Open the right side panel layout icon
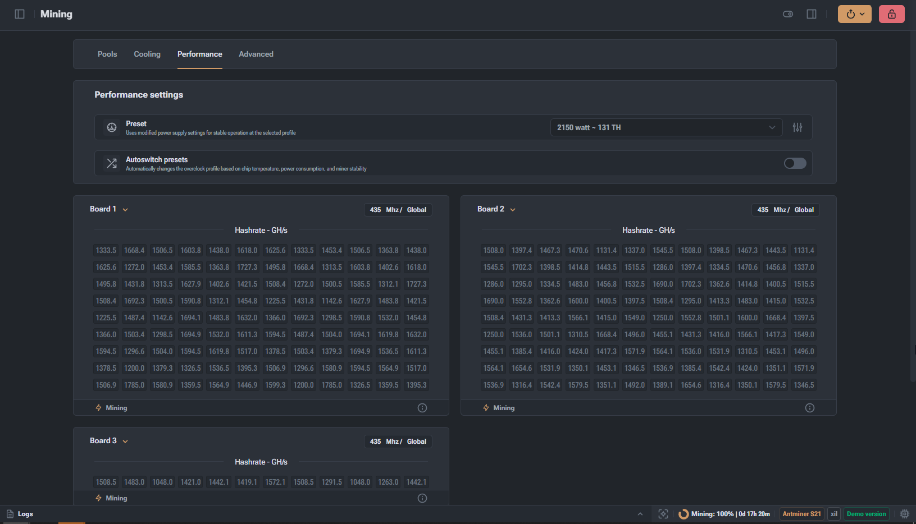The height and width of the screenshot is (524, 916). point(812,14)
